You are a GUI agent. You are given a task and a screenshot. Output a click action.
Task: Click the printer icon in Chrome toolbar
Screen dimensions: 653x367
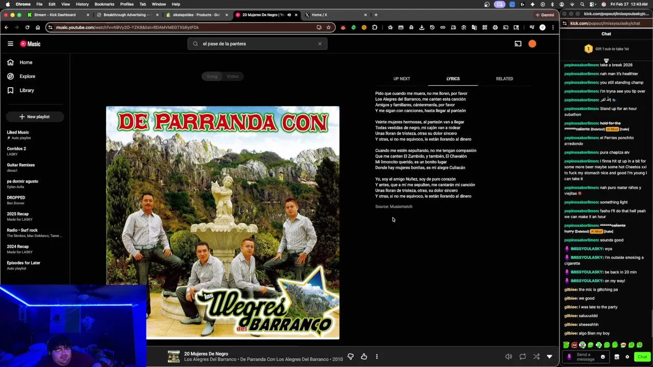[495, 28]
